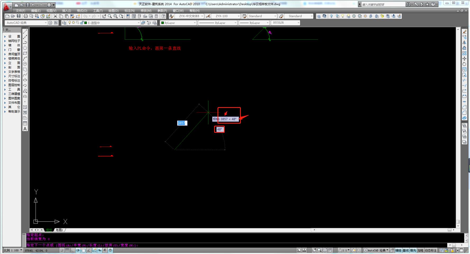Toggle 动态标注 in the status bar
The width and height of the screenshot is (470, 254).
pyautogui.click(x=431, y=250)
